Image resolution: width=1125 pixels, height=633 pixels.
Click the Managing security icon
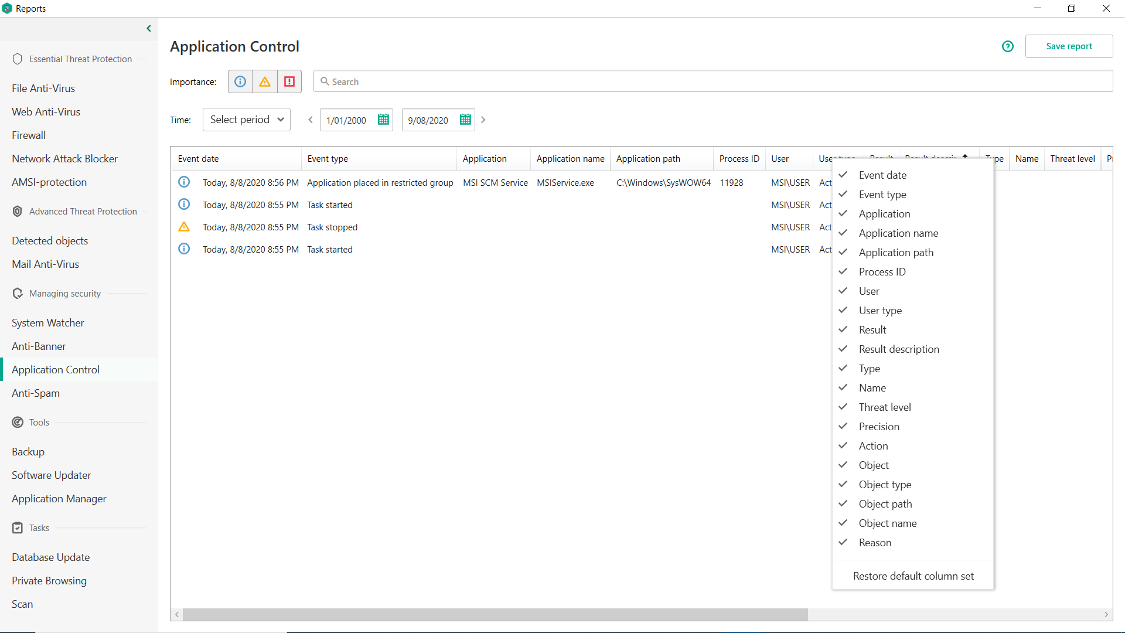(x=18, y=293)
